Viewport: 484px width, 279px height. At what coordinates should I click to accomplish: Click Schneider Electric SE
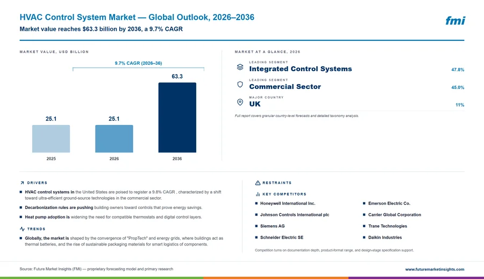pos(281,238)
